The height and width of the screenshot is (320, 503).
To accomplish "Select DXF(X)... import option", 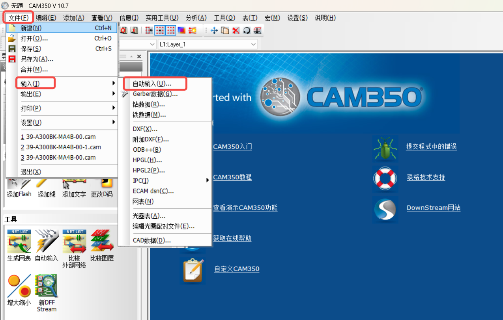I will pyautogui.click(x=165, y=129).
